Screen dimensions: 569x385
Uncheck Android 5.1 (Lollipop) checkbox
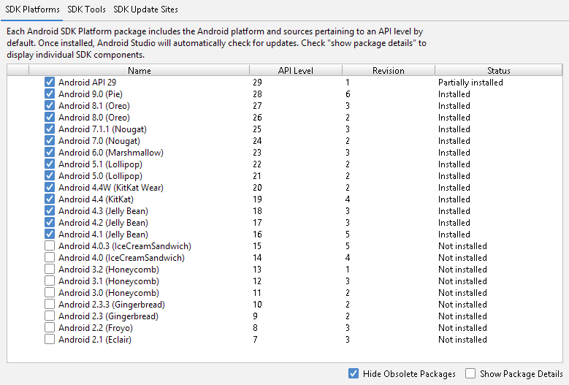point(50,164)
